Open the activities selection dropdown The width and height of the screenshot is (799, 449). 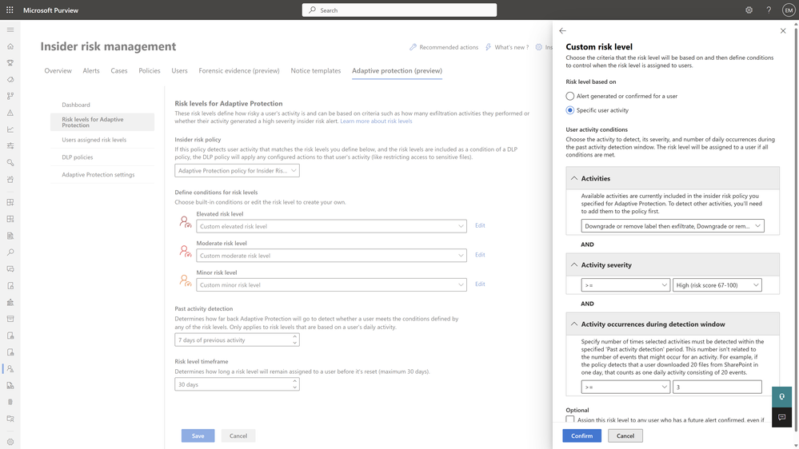pos(672,226)
